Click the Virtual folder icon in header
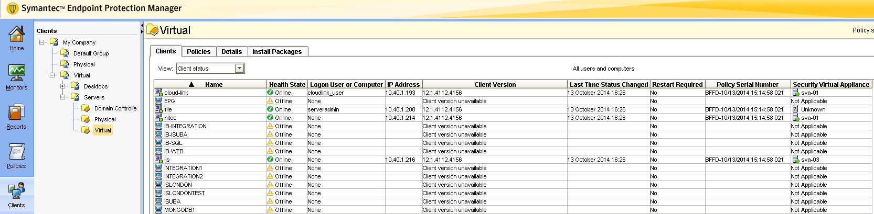This screenshot has height=214, width=874. (x=152, y=30)
